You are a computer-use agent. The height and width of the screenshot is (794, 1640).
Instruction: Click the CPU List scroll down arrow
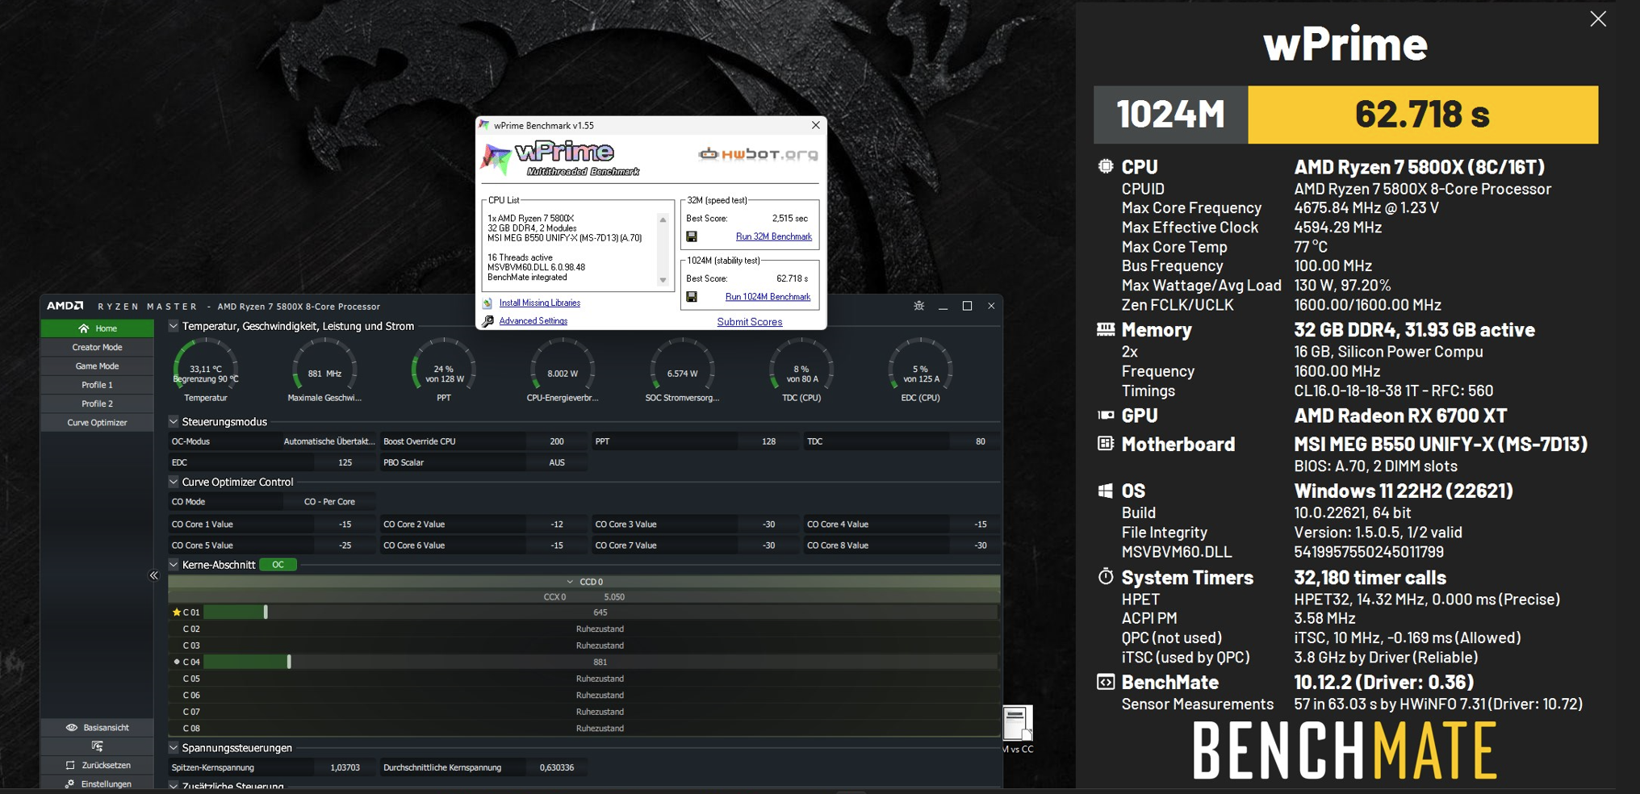663,280
